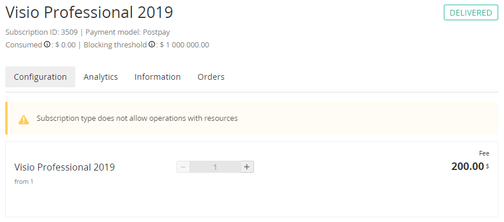Increase quantity with the plus button
This screenshot has width=504, height=222.
247,167
